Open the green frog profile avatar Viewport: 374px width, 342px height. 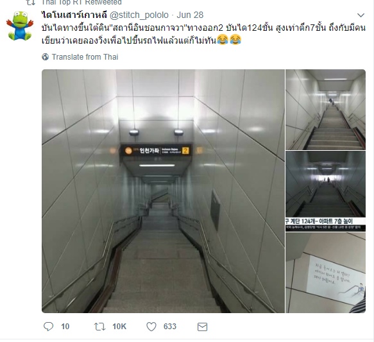tap(20, 26)
